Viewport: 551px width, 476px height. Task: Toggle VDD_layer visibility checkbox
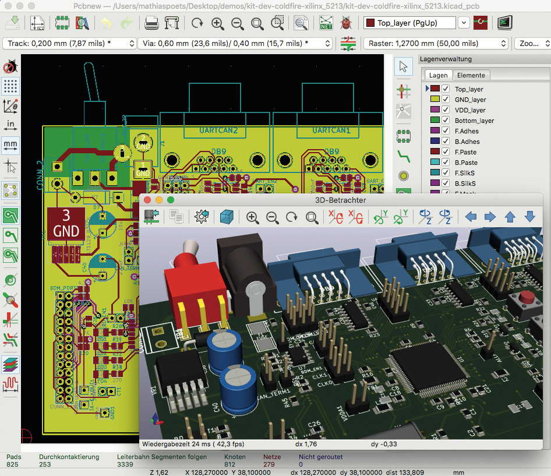pos(446,110)
